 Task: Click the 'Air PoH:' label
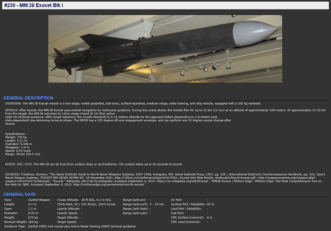click(x=177, y=200)
